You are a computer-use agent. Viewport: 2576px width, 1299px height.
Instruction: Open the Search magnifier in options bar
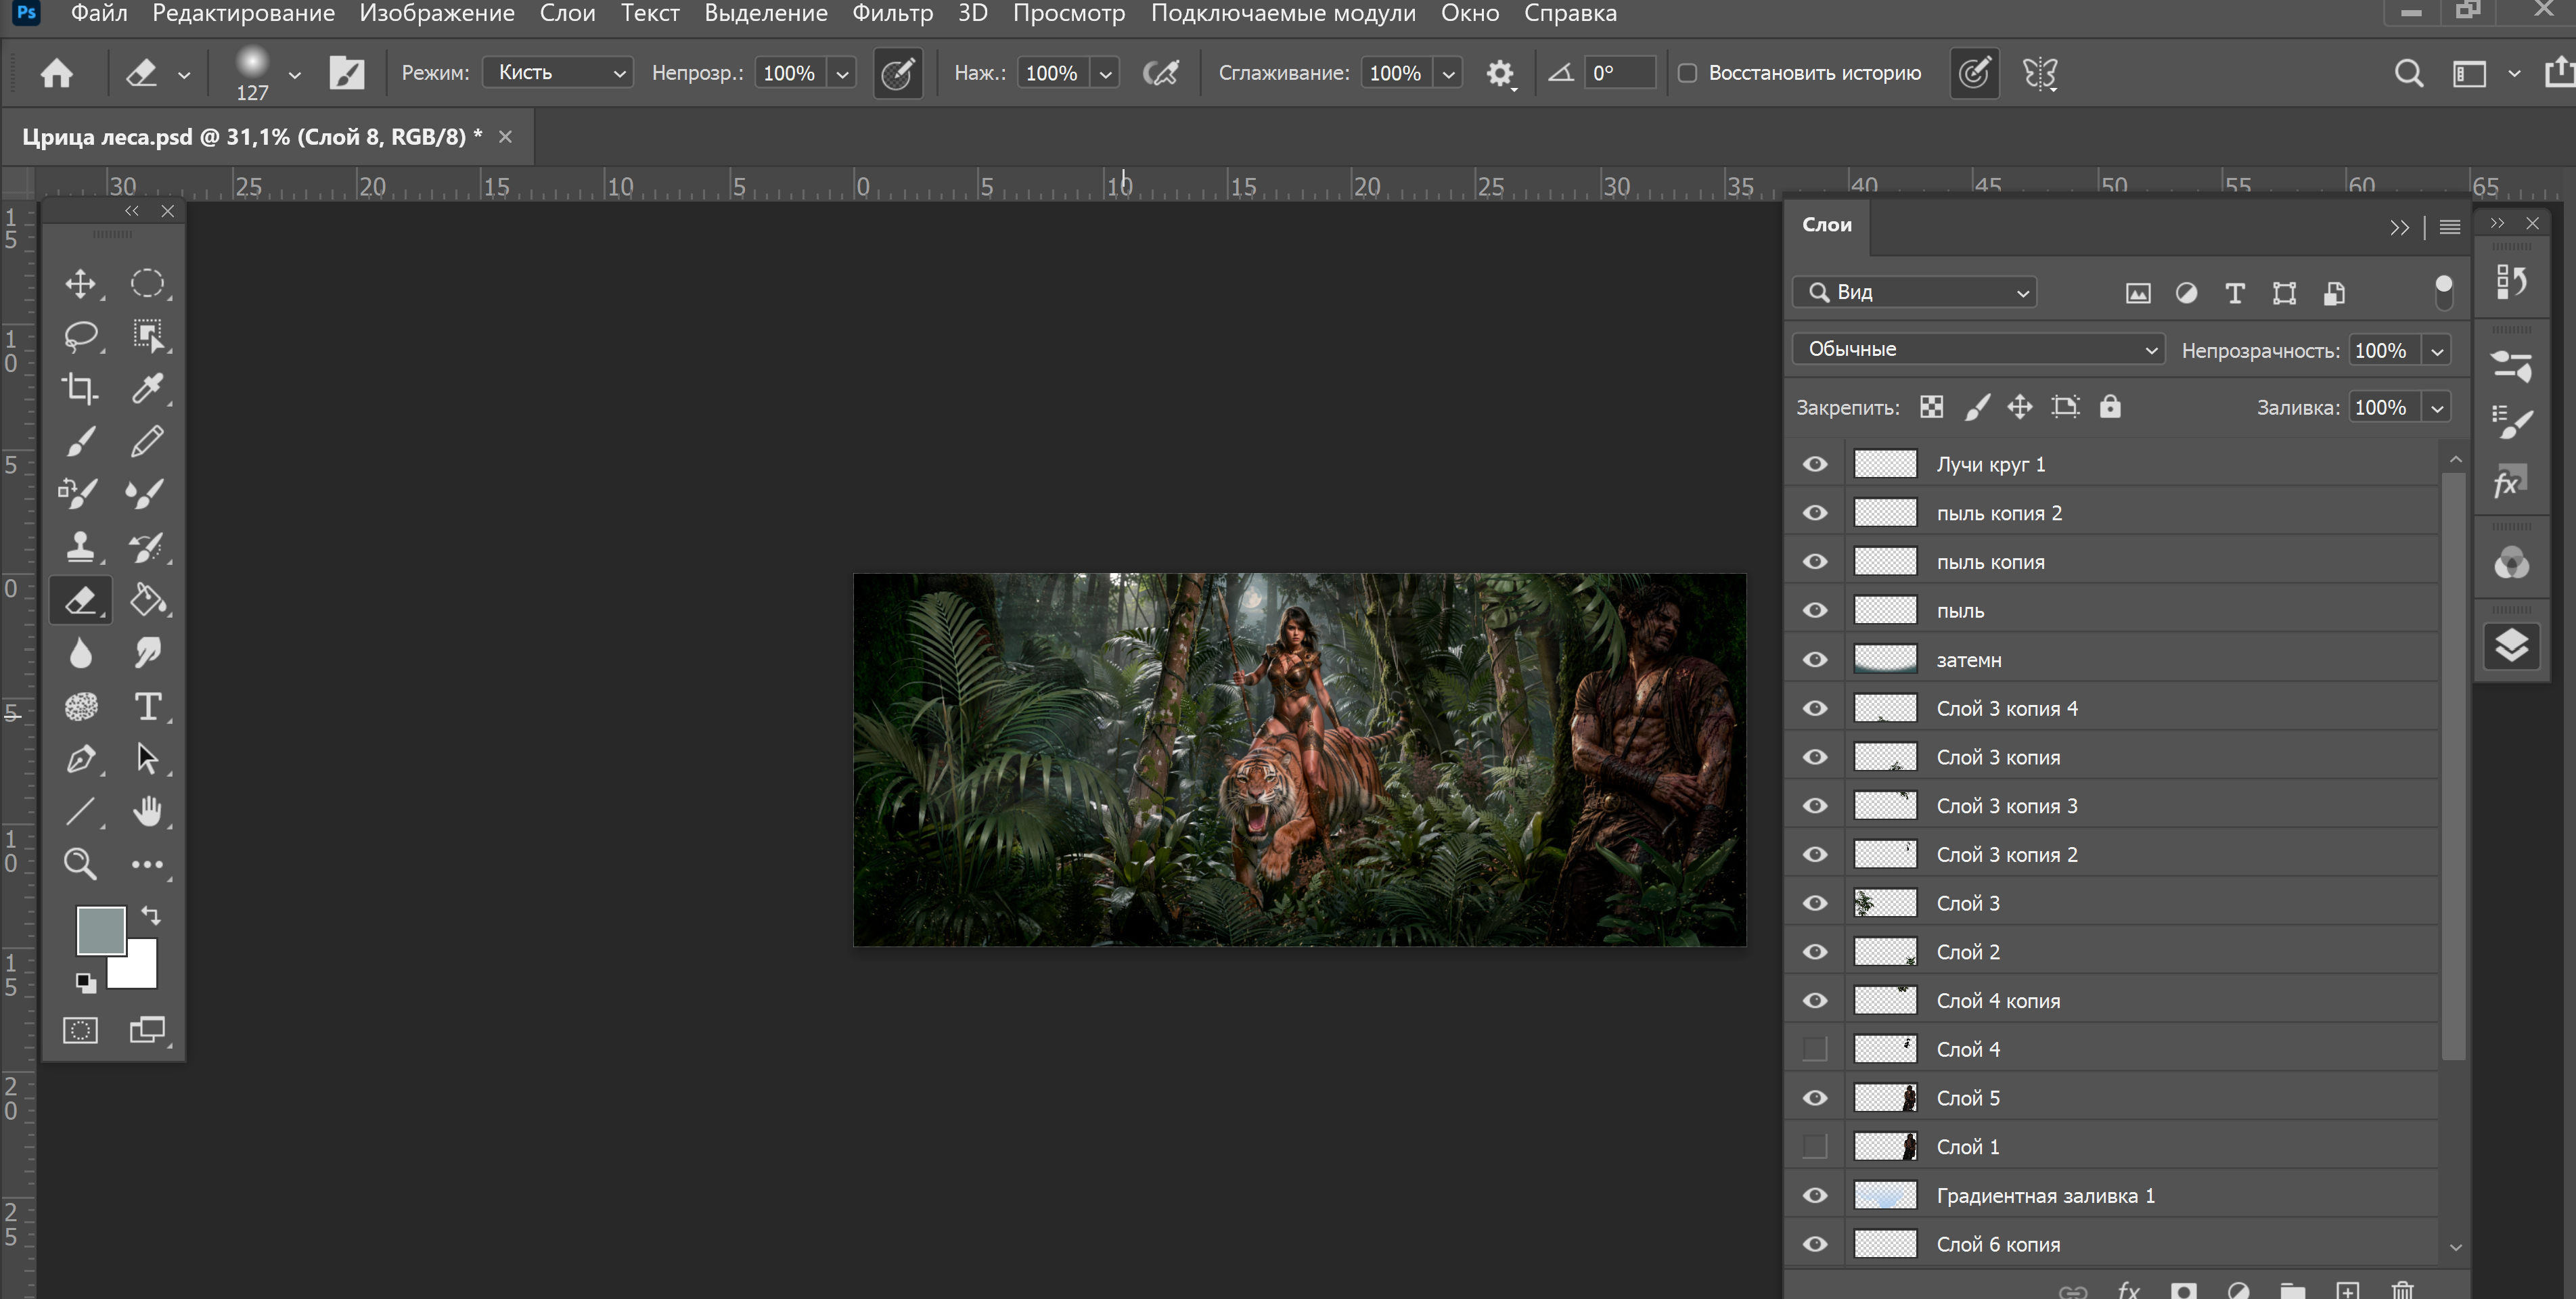2408,73
